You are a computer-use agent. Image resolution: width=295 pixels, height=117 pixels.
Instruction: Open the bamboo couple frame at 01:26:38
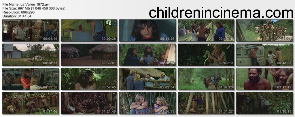click(x=147, y=103)
